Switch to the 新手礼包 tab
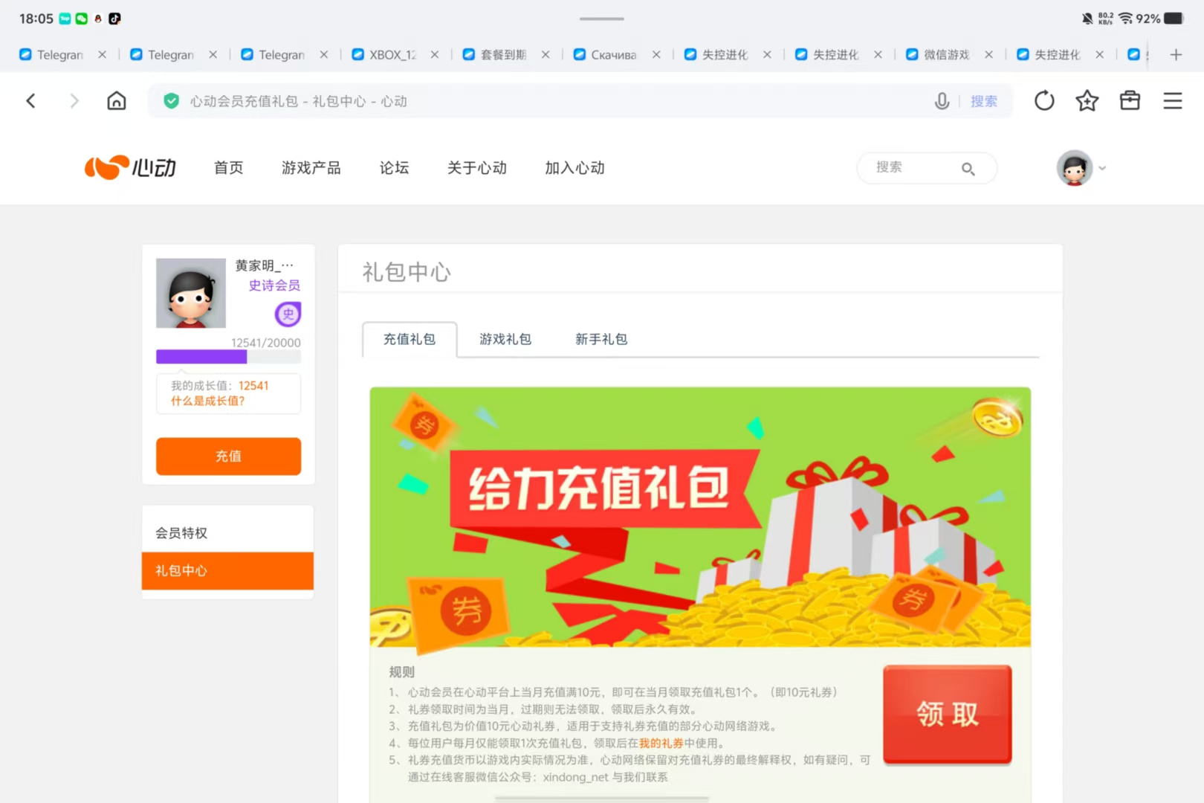Screen dimensions: 1204x803 [601, 339]
